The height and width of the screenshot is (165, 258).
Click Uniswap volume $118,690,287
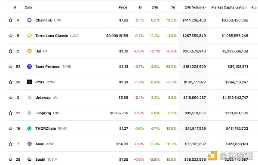pos(194,98)
